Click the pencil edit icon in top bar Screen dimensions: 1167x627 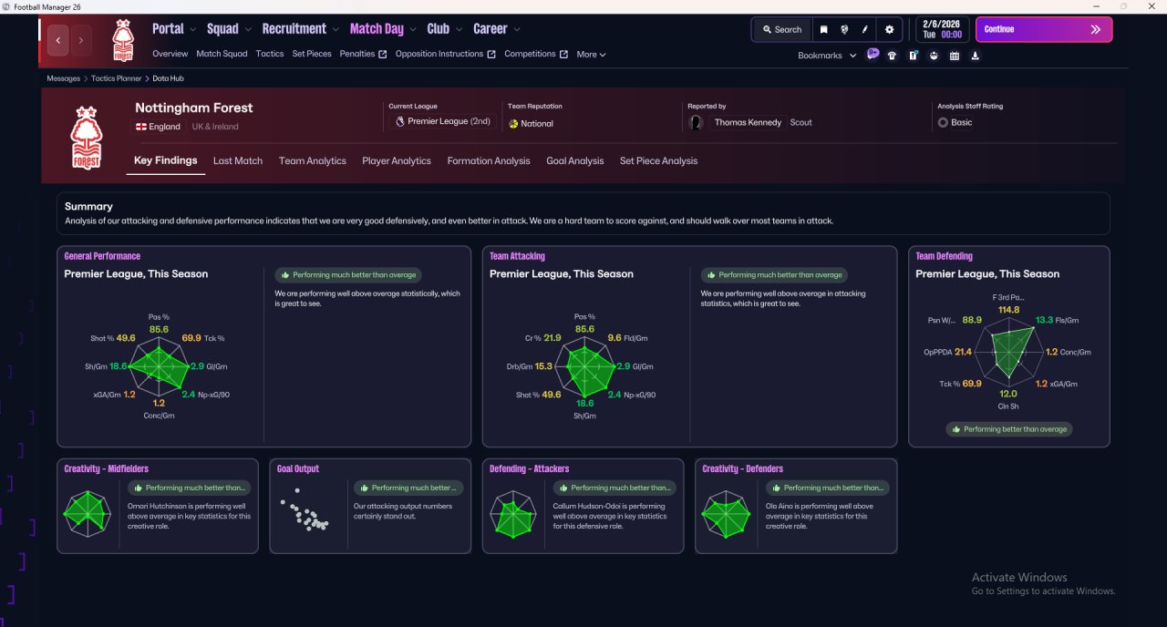click(864, 29)
